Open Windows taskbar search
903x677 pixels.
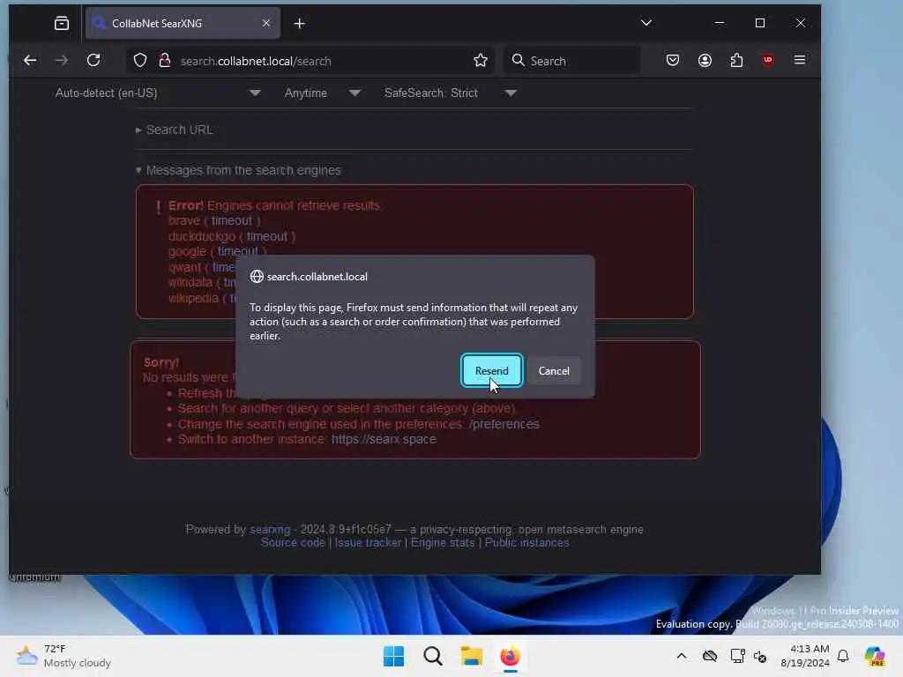tap(432, 656)
